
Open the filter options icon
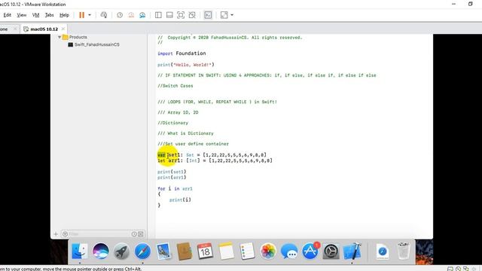[x=66, y=234]
